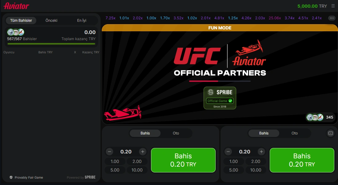
Task: Select the 2.01x history multiplier
Action: pos(206,18)
